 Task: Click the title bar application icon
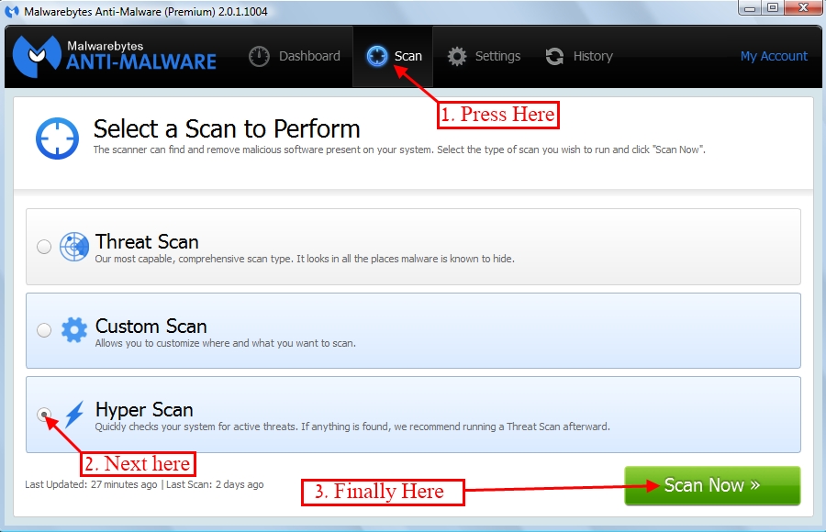tap(12, 11)
